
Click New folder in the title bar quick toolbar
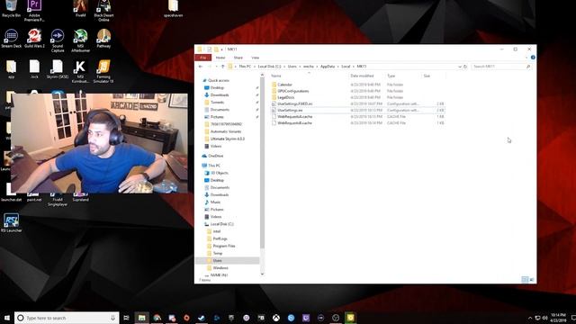[216, 49]
